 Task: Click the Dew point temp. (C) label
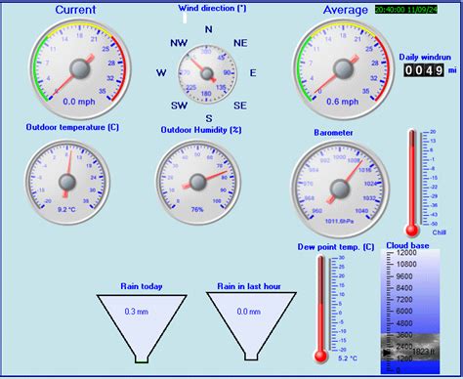click(x=336, y=247)
